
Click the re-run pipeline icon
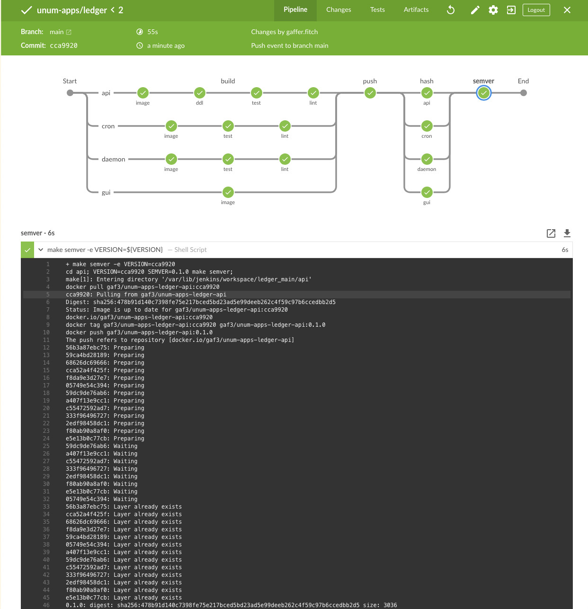coord(451,10)
